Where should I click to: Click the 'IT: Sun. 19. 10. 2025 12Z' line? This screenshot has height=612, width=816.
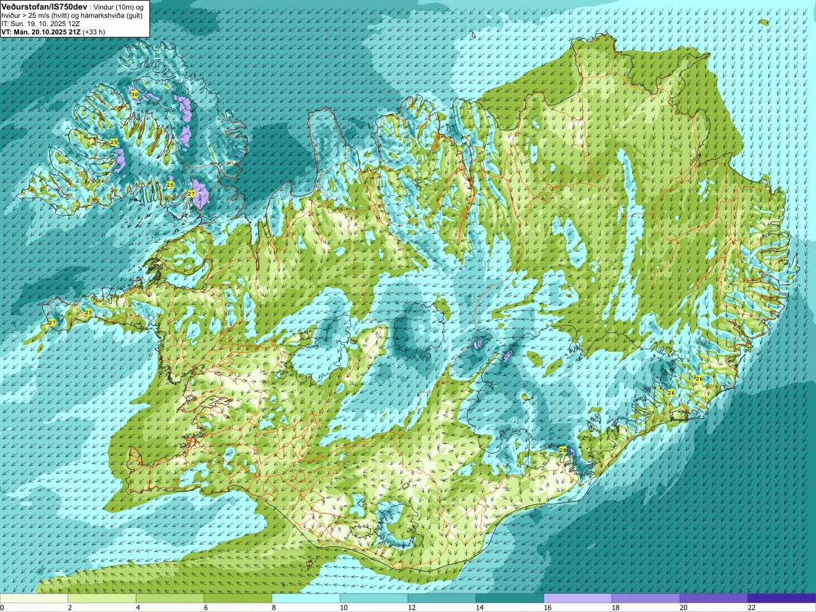40,23
